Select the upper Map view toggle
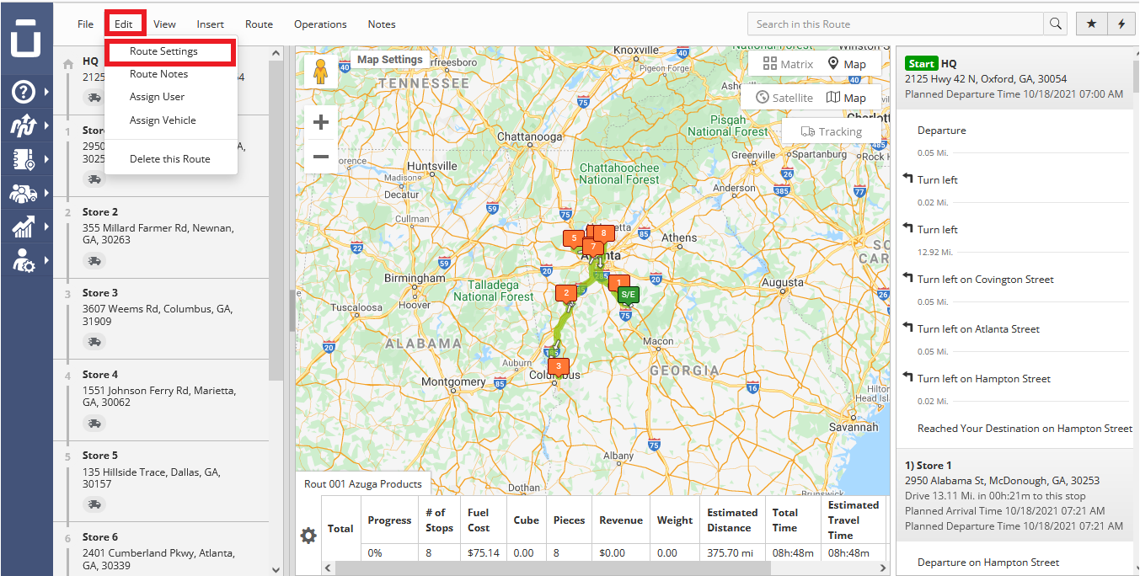 click(x=847, y=64)
